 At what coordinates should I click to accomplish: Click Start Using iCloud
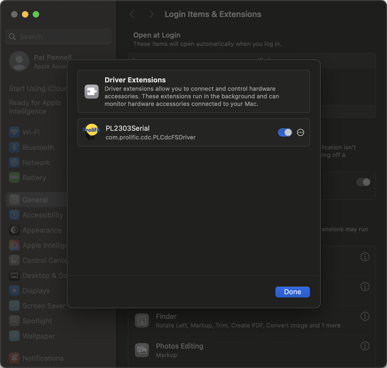(x=37, y=88)
